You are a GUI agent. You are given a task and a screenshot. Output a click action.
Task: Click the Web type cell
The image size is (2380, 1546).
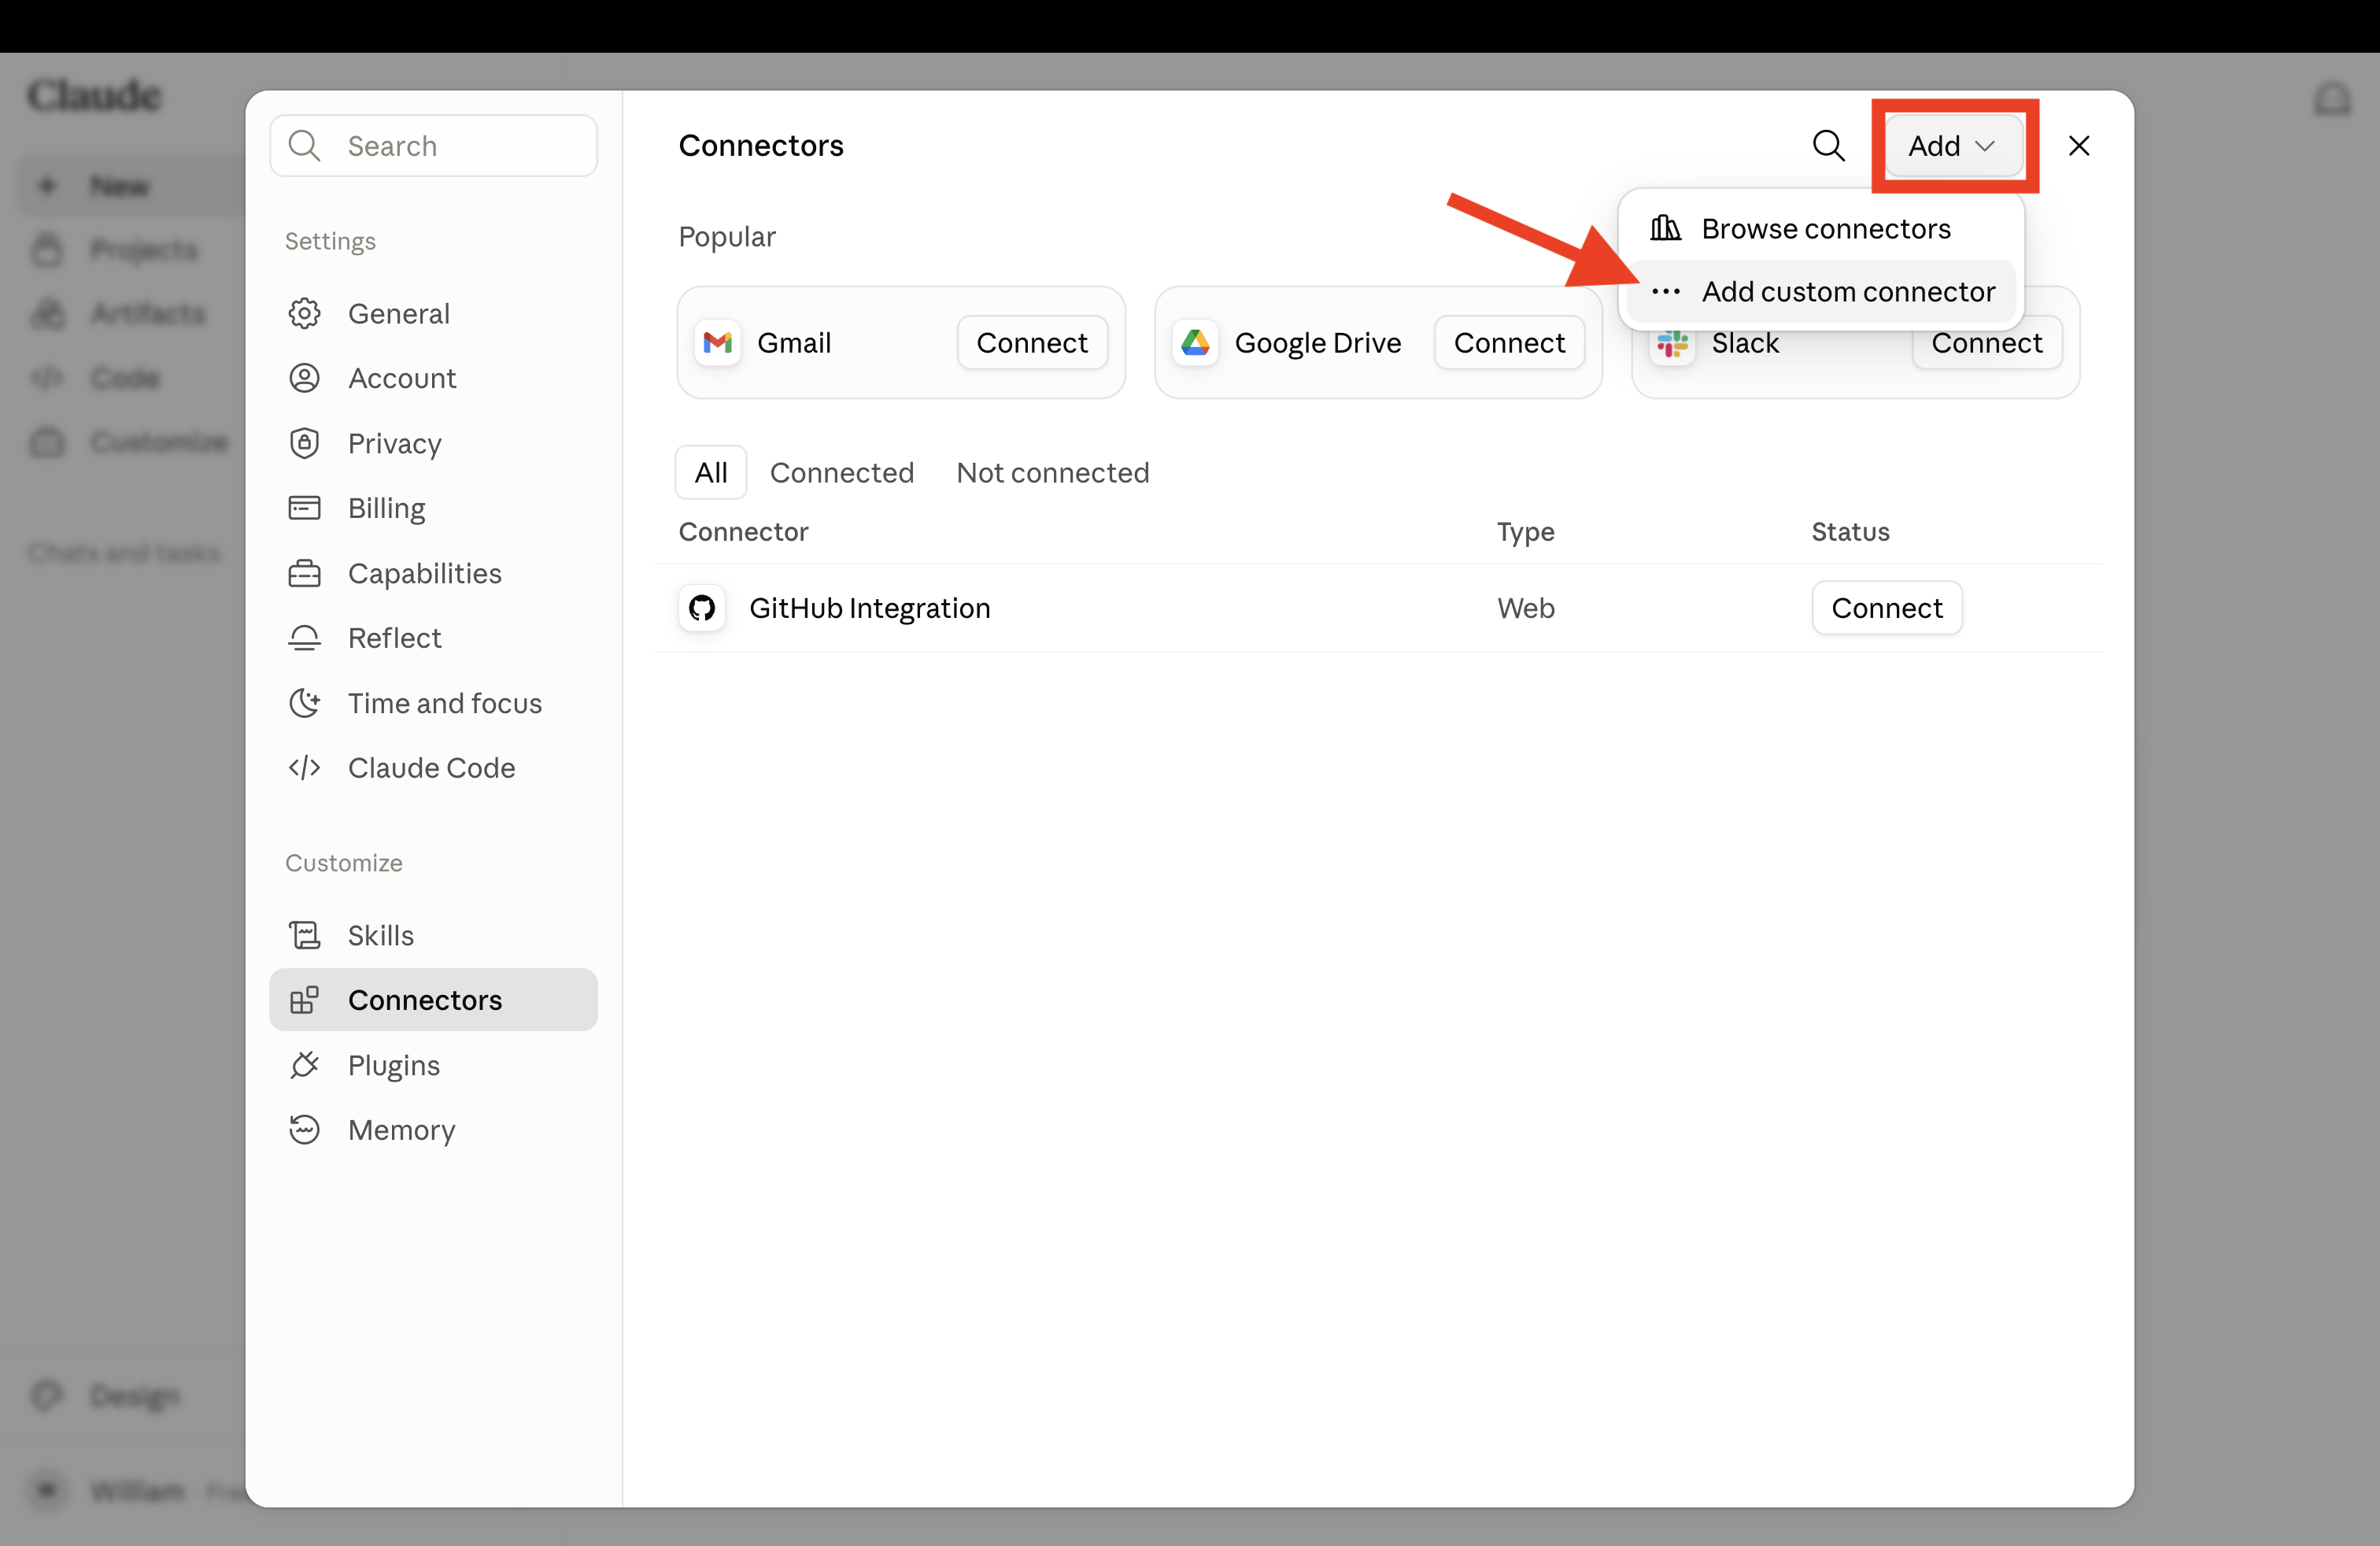pos(1525,608)
